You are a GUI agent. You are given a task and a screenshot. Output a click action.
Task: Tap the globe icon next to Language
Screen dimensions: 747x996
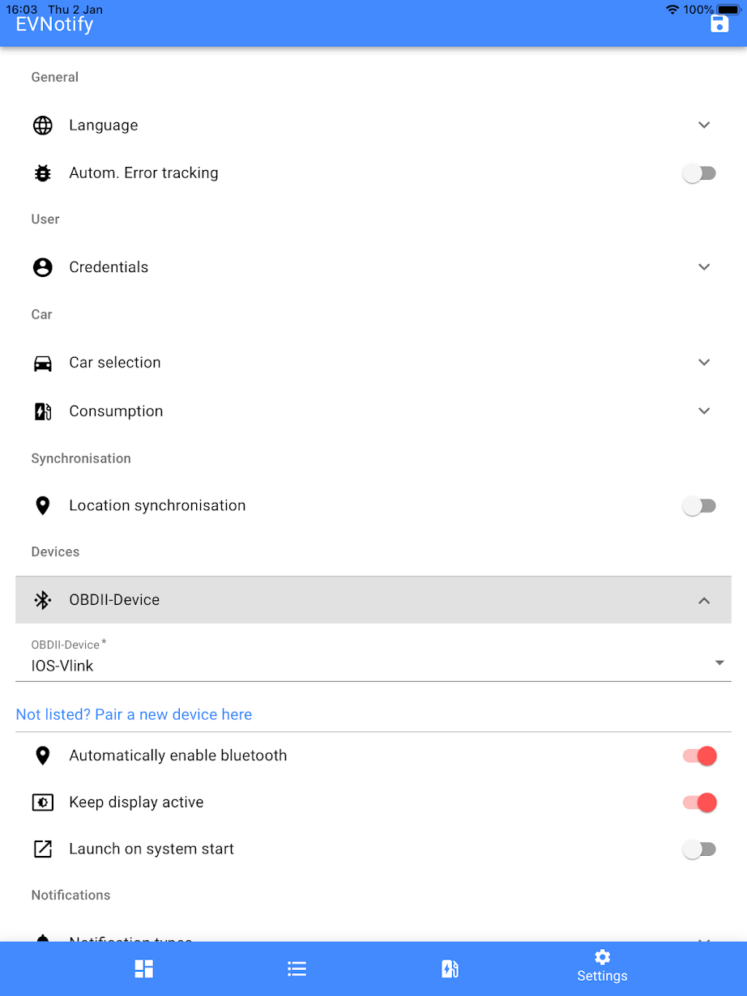(x=43, y=126)
